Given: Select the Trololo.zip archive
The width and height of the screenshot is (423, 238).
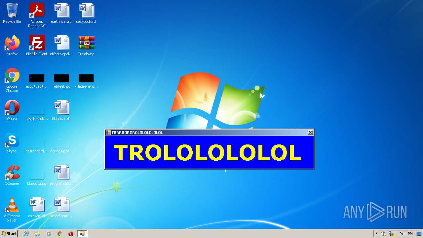Looking at the screenshot, I should (86, 46).
